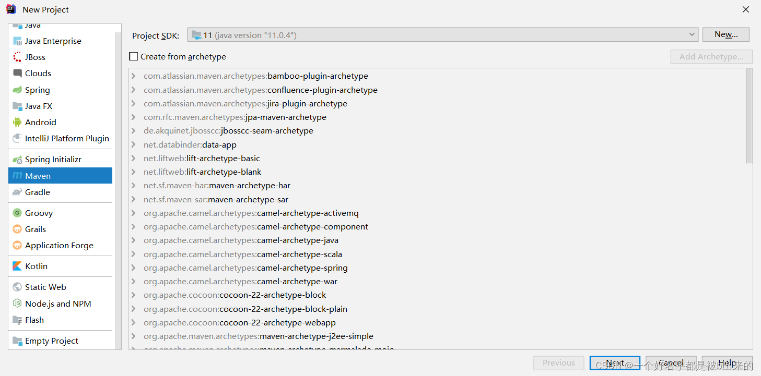This screenshot has width=761, height=376.
Task: Select camel-archetype-spring in list
Action: click(245, 268)
